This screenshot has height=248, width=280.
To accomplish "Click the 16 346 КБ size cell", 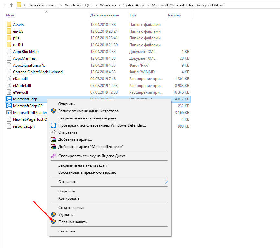I will [181, 92].
